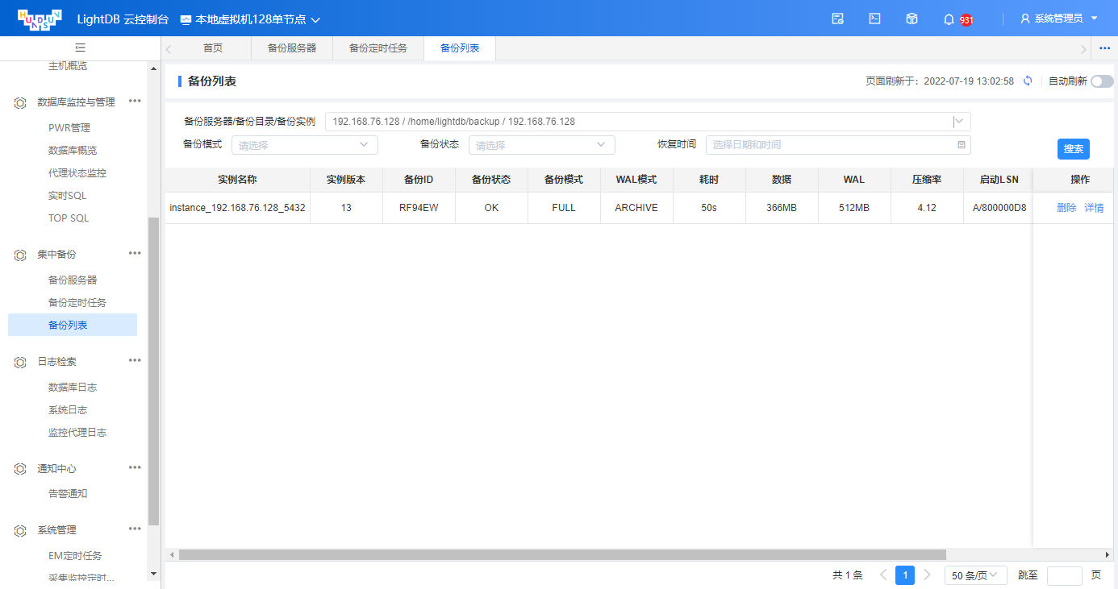This screenshot has width=1118, height=589.
Task: Select the 备份列表 tab
Action: 460,48
